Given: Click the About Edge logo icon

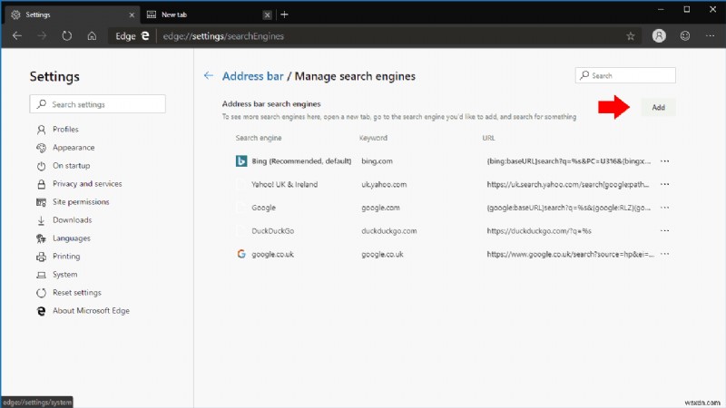Looking at the screenshot, I should pyautogui.click(x=41, y=311).
